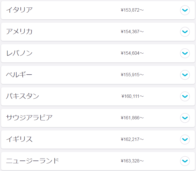
Task: Choose the サウジアラビア country label
Action: point(29,118)
